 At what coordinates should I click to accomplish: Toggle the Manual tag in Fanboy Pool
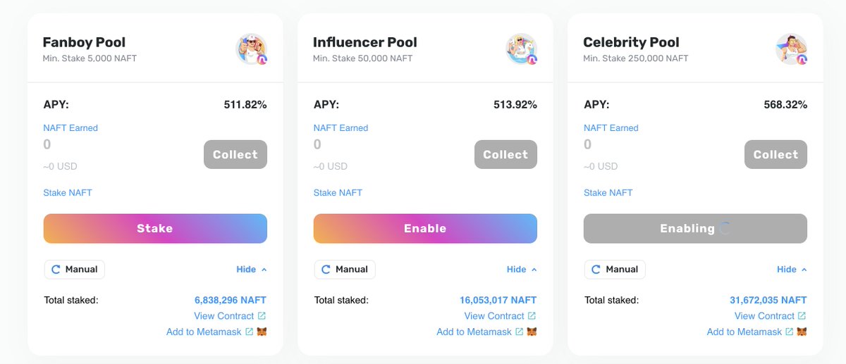coord(75,269)
